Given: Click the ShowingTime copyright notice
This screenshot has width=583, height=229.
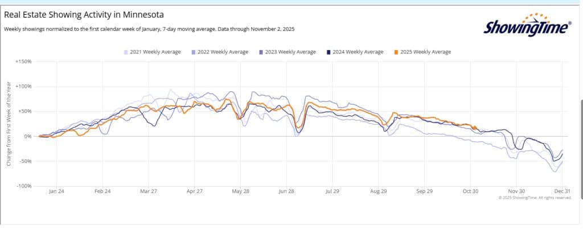Looking at the screenshot, I should (x=535, y=198).
